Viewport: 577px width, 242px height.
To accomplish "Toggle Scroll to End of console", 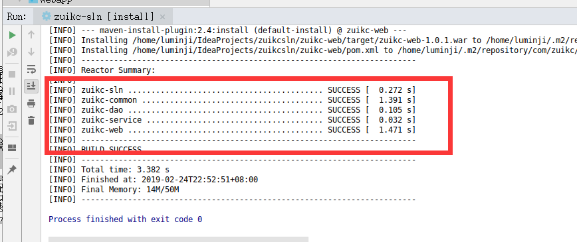I will 31,86.
